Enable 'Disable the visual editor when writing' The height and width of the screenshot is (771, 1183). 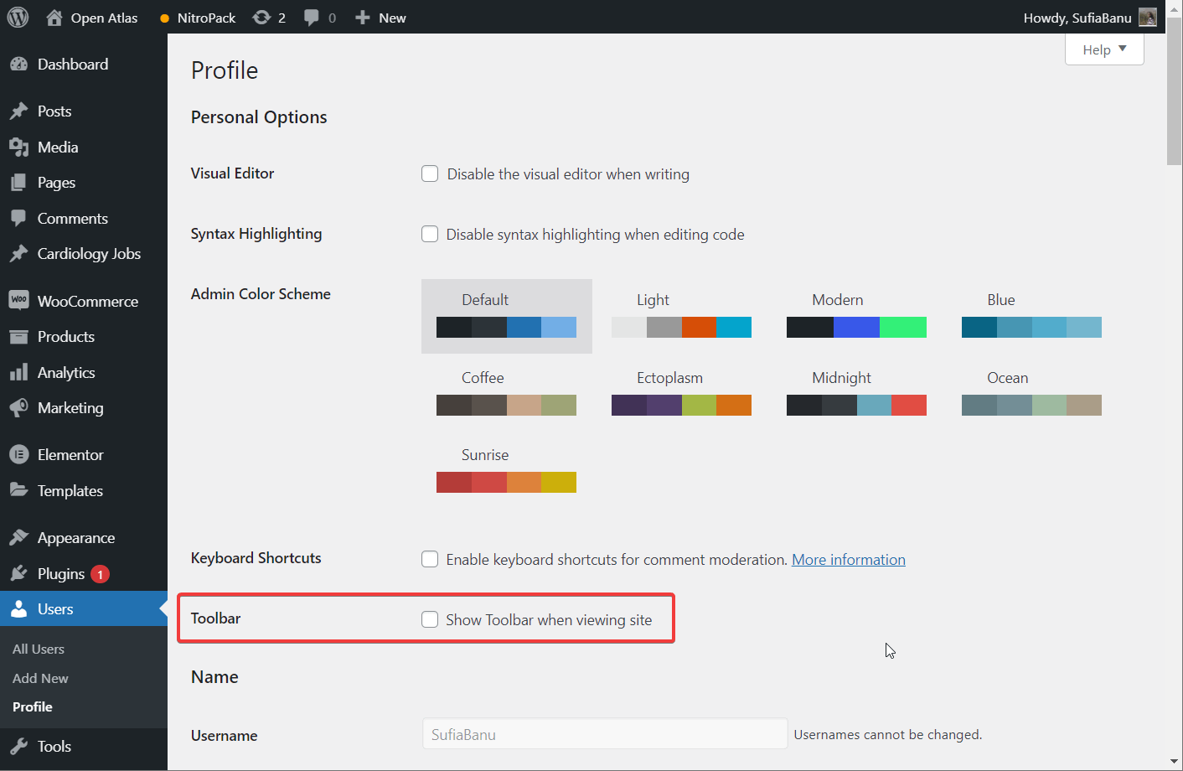tap(430, 173)
